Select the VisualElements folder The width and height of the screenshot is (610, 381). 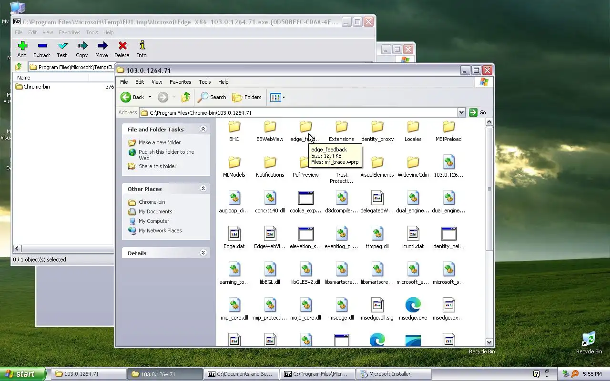coord(377,167)
